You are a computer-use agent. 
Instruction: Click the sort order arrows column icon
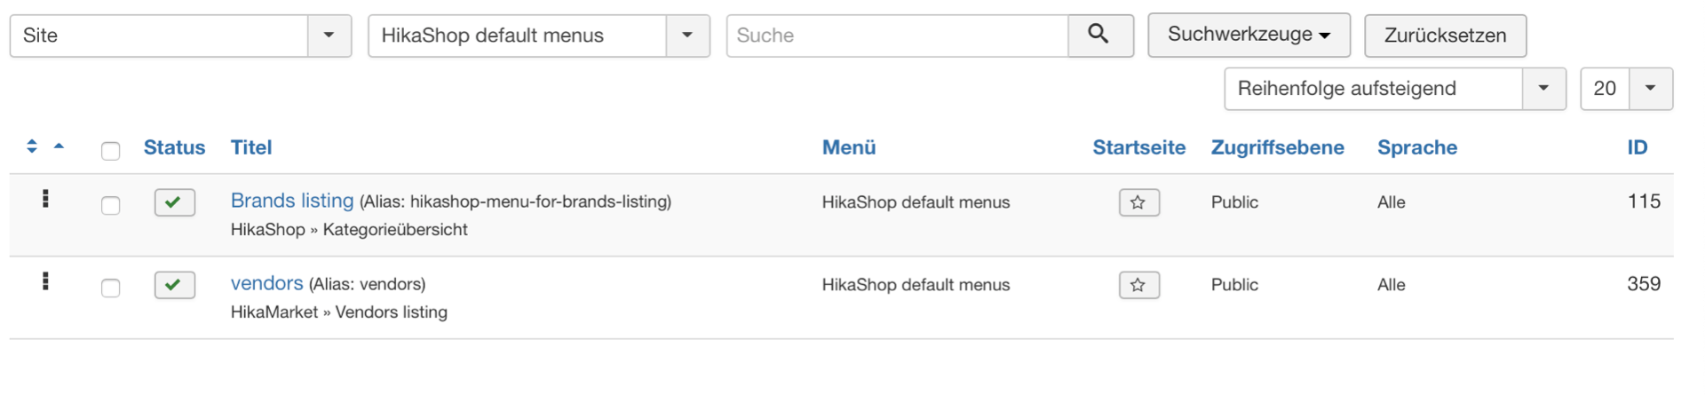coord(32,146)
